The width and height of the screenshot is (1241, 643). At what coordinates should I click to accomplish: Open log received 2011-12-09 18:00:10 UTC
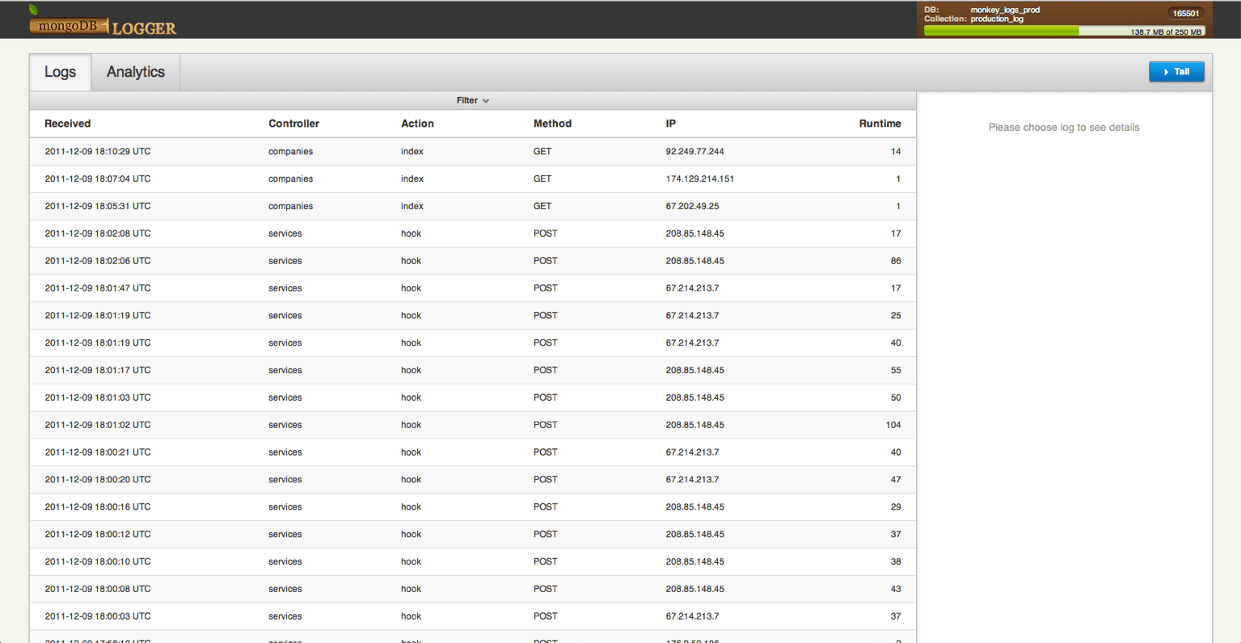tap(473, 561)
